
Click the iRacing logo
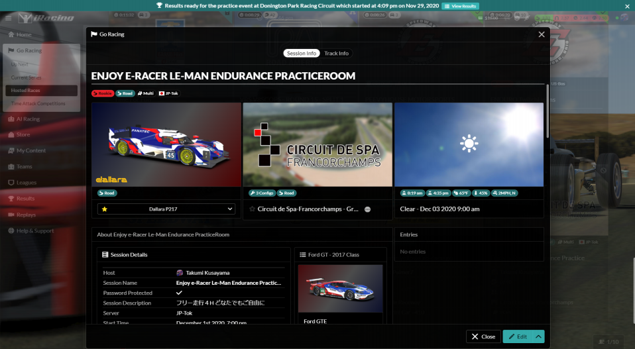point(46,18)
